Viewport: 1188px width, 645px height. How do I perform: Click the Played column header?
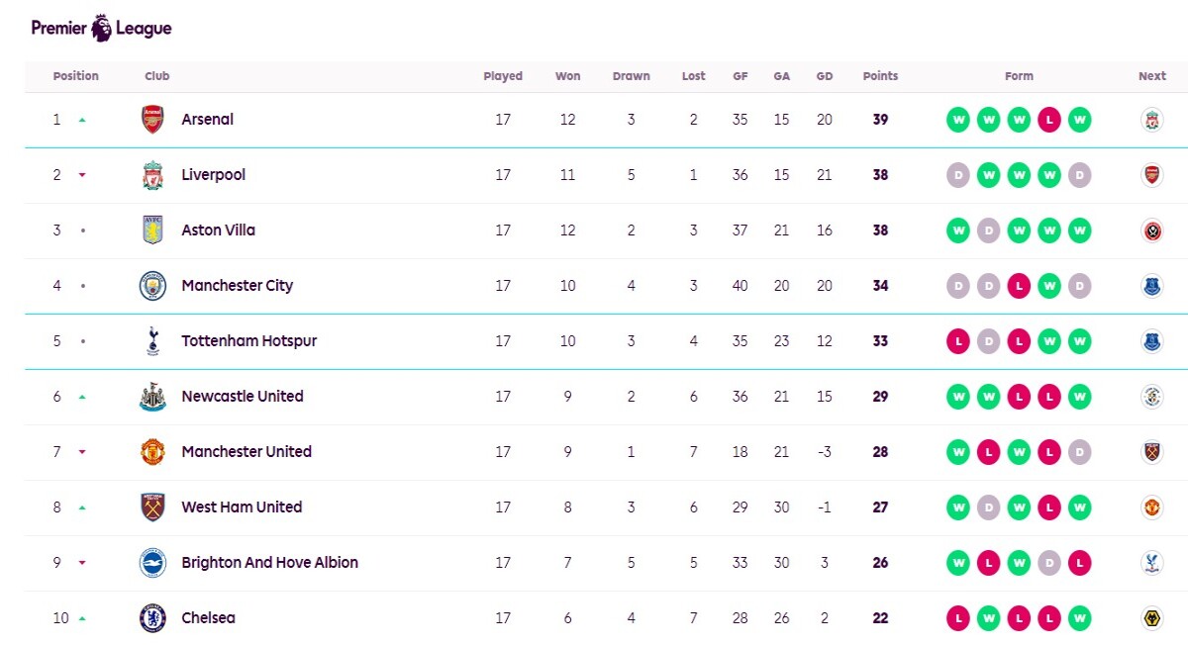[x=503, y=76]
